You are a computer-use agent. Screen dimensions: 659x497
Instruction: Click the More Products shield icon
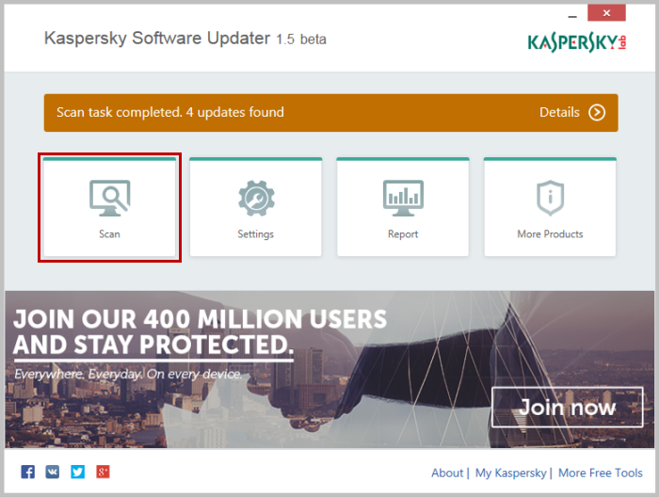tap(550, 198)
